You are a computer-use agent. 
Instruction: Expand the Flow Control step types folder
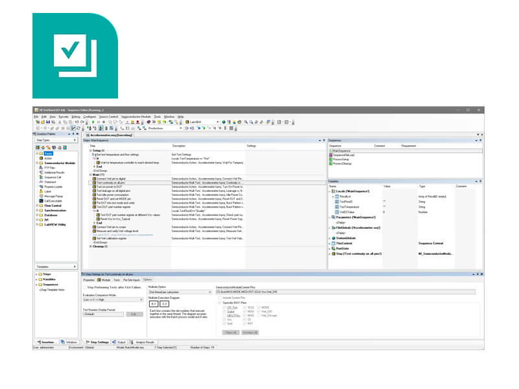(36, 205)
